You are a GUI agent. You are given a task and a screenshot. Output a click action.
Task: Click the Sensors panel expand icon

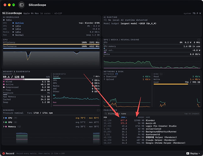(98, 110)
